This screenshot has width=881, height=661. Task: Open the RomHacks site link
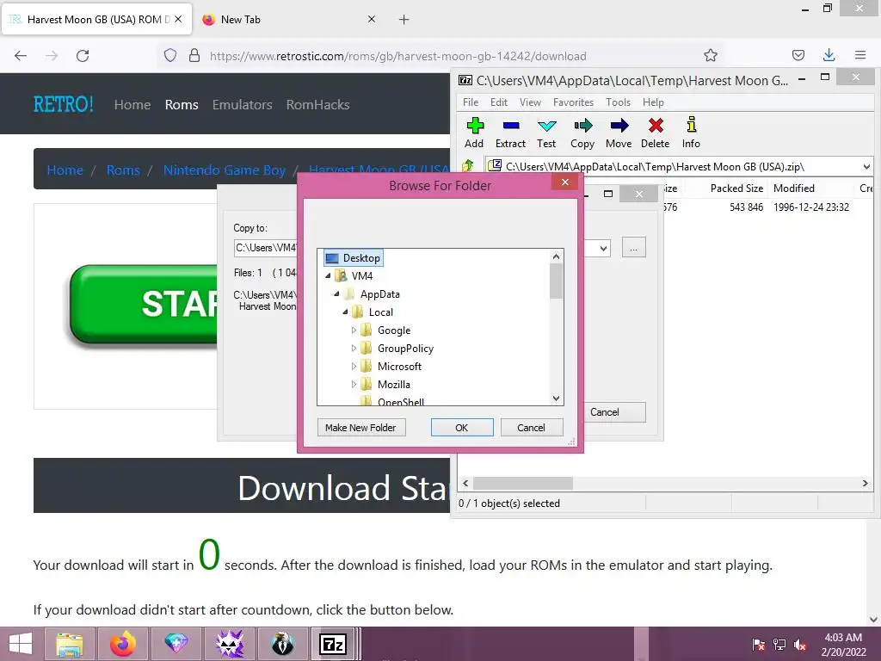point(318,104)
